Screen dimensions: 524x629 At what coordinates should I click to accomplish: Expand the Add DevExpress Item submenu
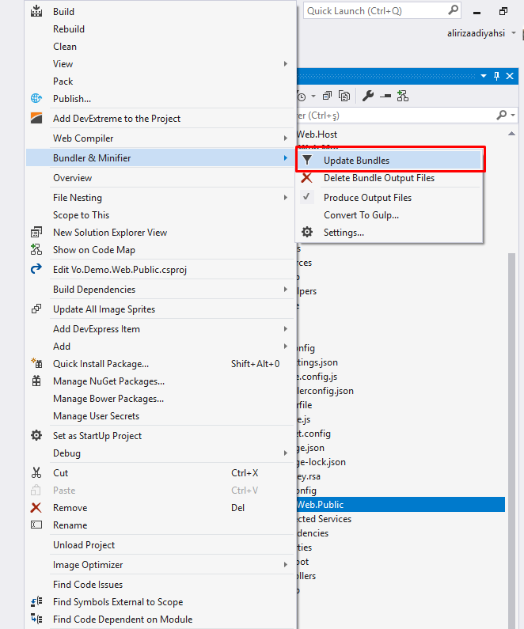286,329
